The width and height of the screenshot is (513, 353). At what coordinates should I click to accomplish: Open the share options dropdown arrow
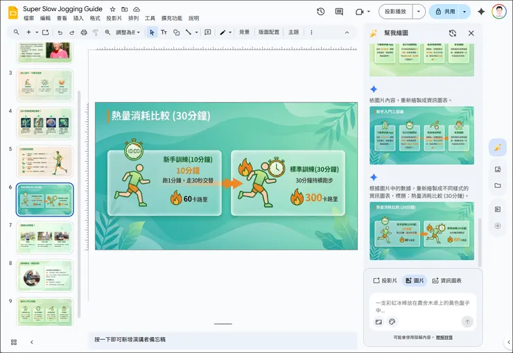[x=464, y=12]
